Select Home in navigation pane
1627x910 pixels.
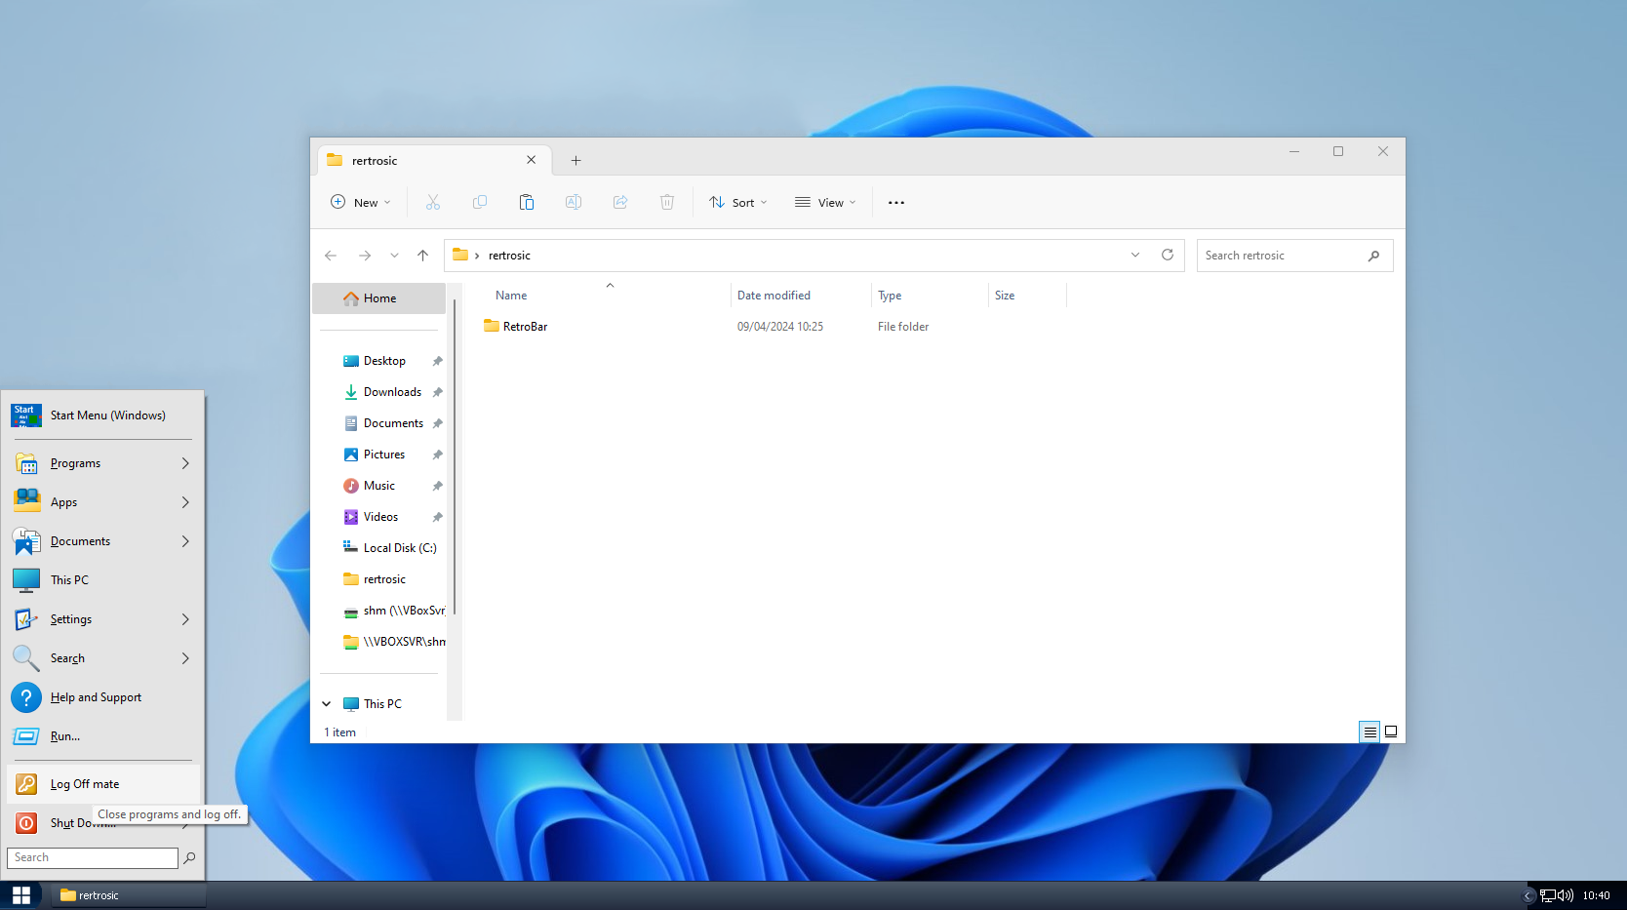point(378,298)
